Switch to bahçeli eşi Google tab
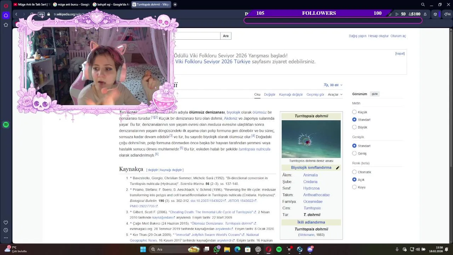 (x=111, y=5)
